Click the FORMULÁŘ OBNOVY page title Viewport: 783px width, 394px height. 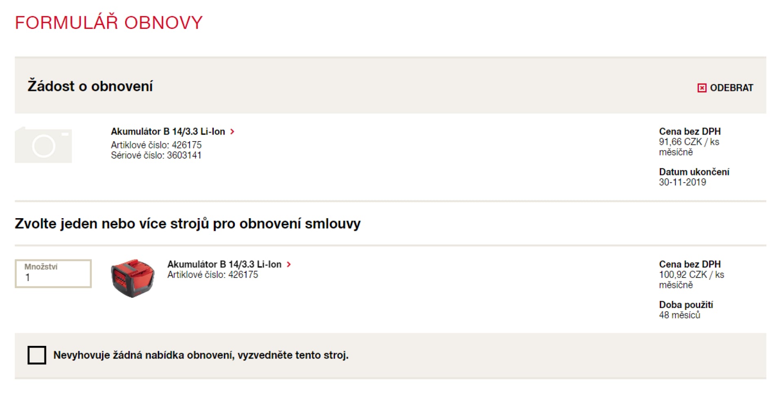click(108, 22)
